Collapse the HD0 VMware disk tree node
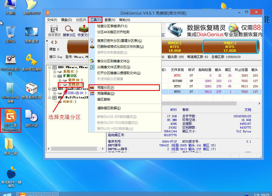 [x=50, y=67]
